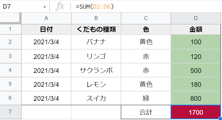This screenshot has height=120, width=222.
Task: Select column D header
Action: [196, 18]
